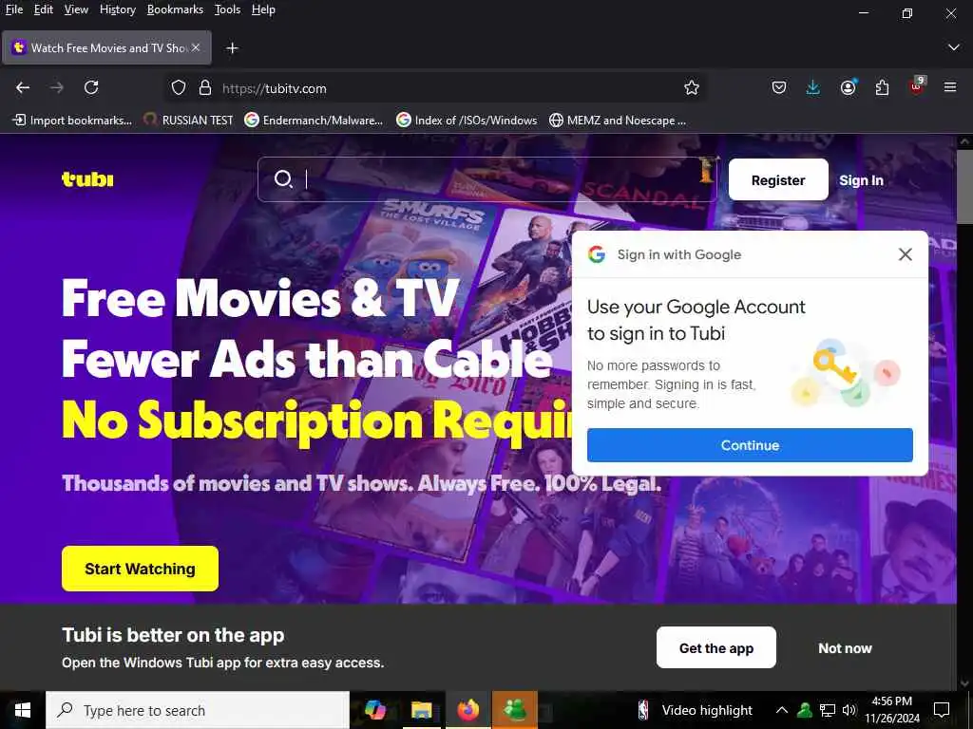Open a new tab with the plus icon

(232, 47)
